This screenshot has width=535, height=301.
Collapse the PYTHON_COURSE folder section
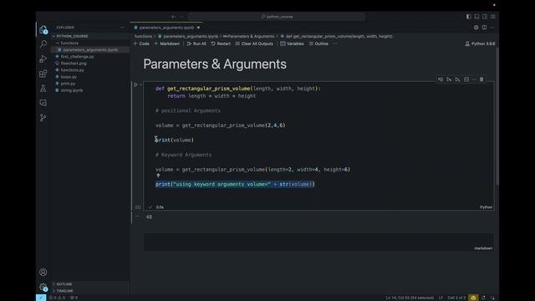(90, 36)
